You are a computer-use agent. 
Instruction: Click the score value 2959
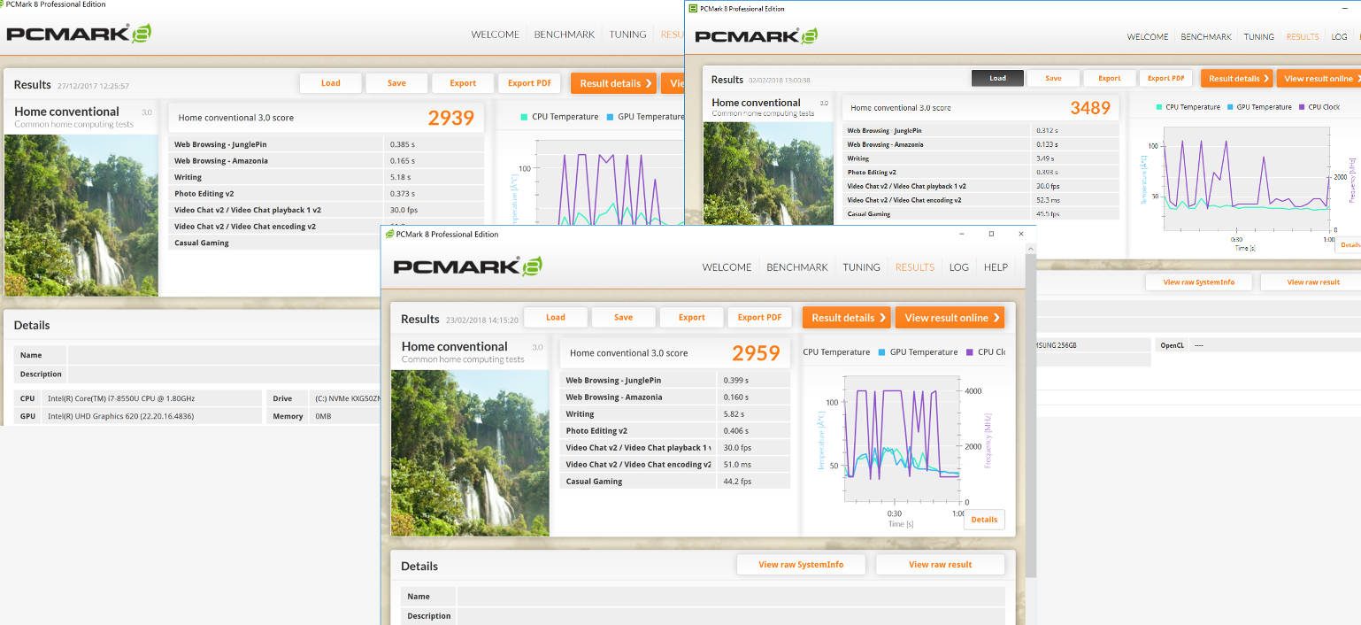point(756,353)
